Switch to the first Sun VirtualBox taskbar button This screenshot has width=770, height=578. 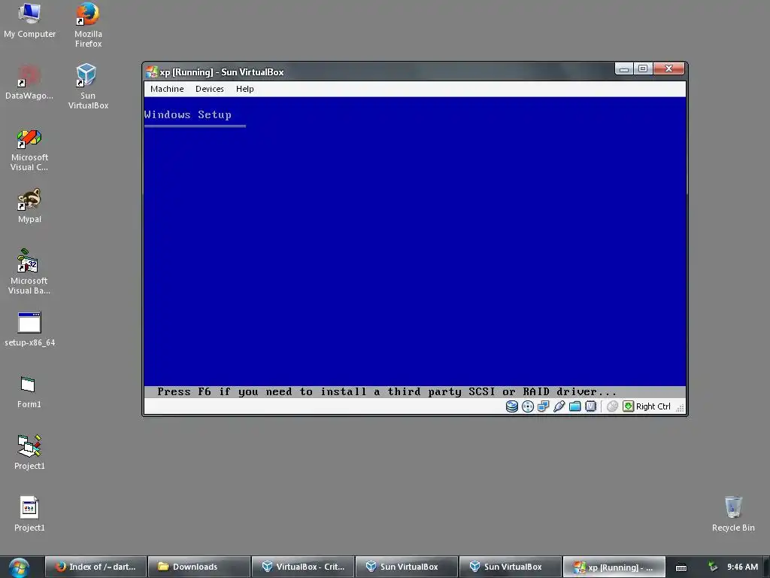(x=406, y=567)
